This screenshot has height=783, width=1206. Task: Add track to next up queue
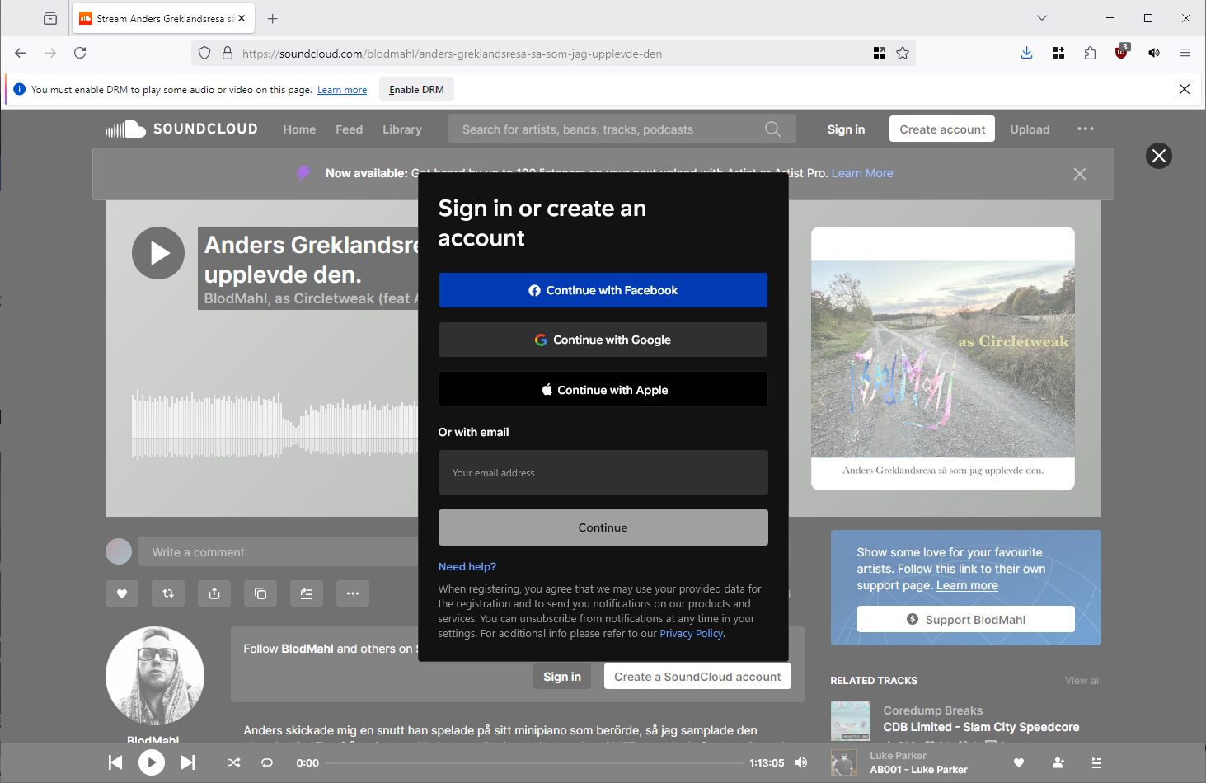point(307,593)
